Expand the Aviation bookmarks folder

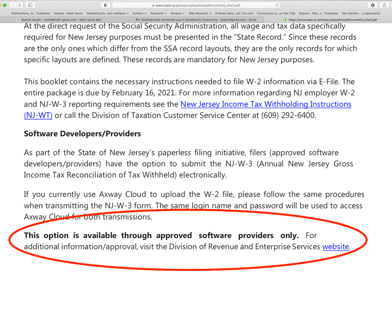coord(140,13)
